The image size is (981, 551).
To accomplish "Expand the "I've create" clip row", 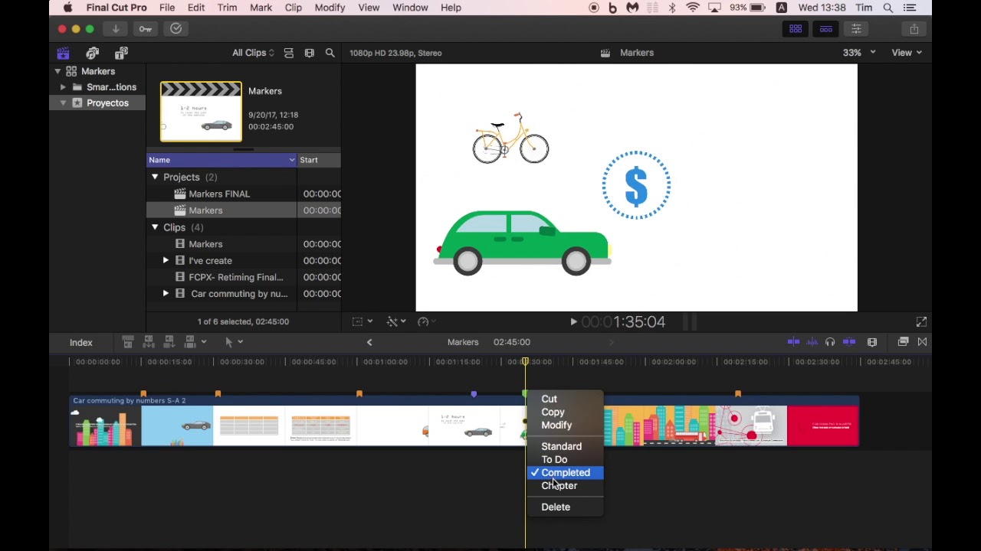I will (166, 261).
